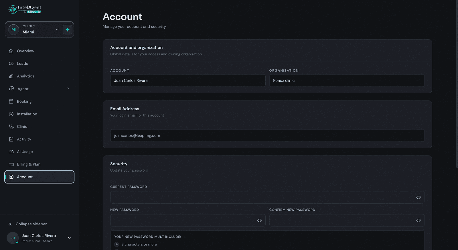Click the Organization input field

347,80
